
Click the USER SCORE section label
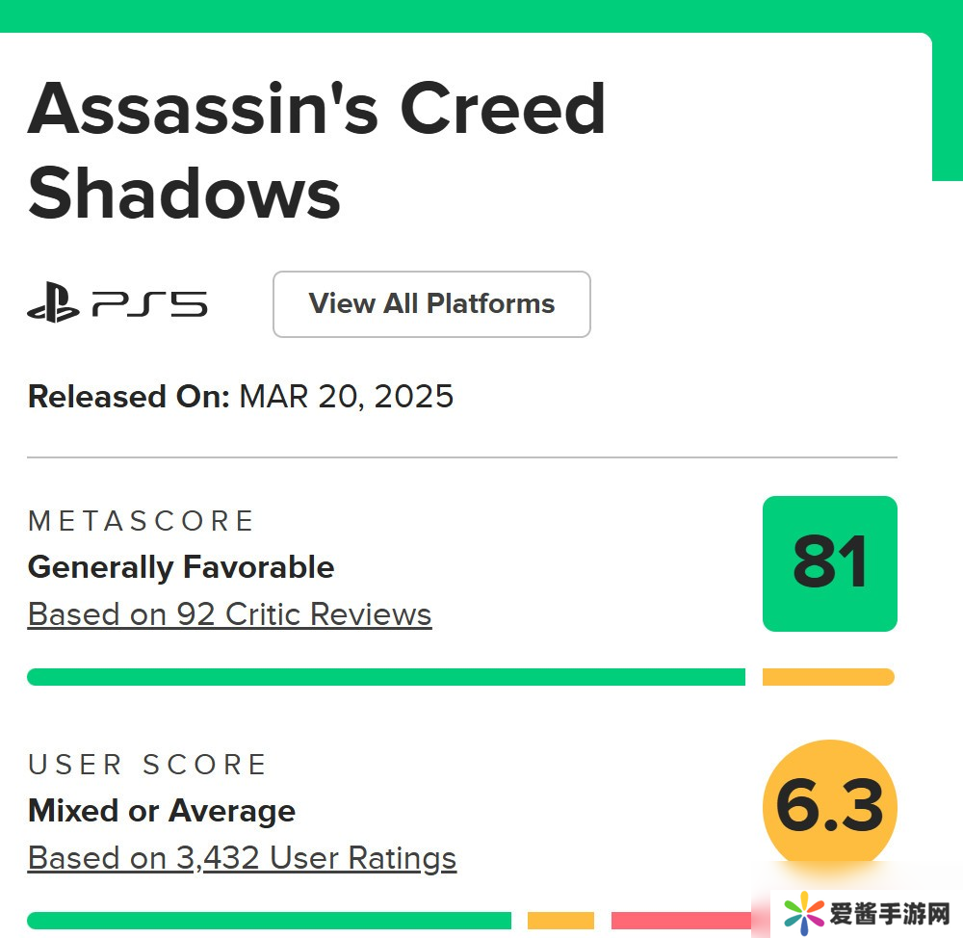pyautogui.click(x=147, y=765)
